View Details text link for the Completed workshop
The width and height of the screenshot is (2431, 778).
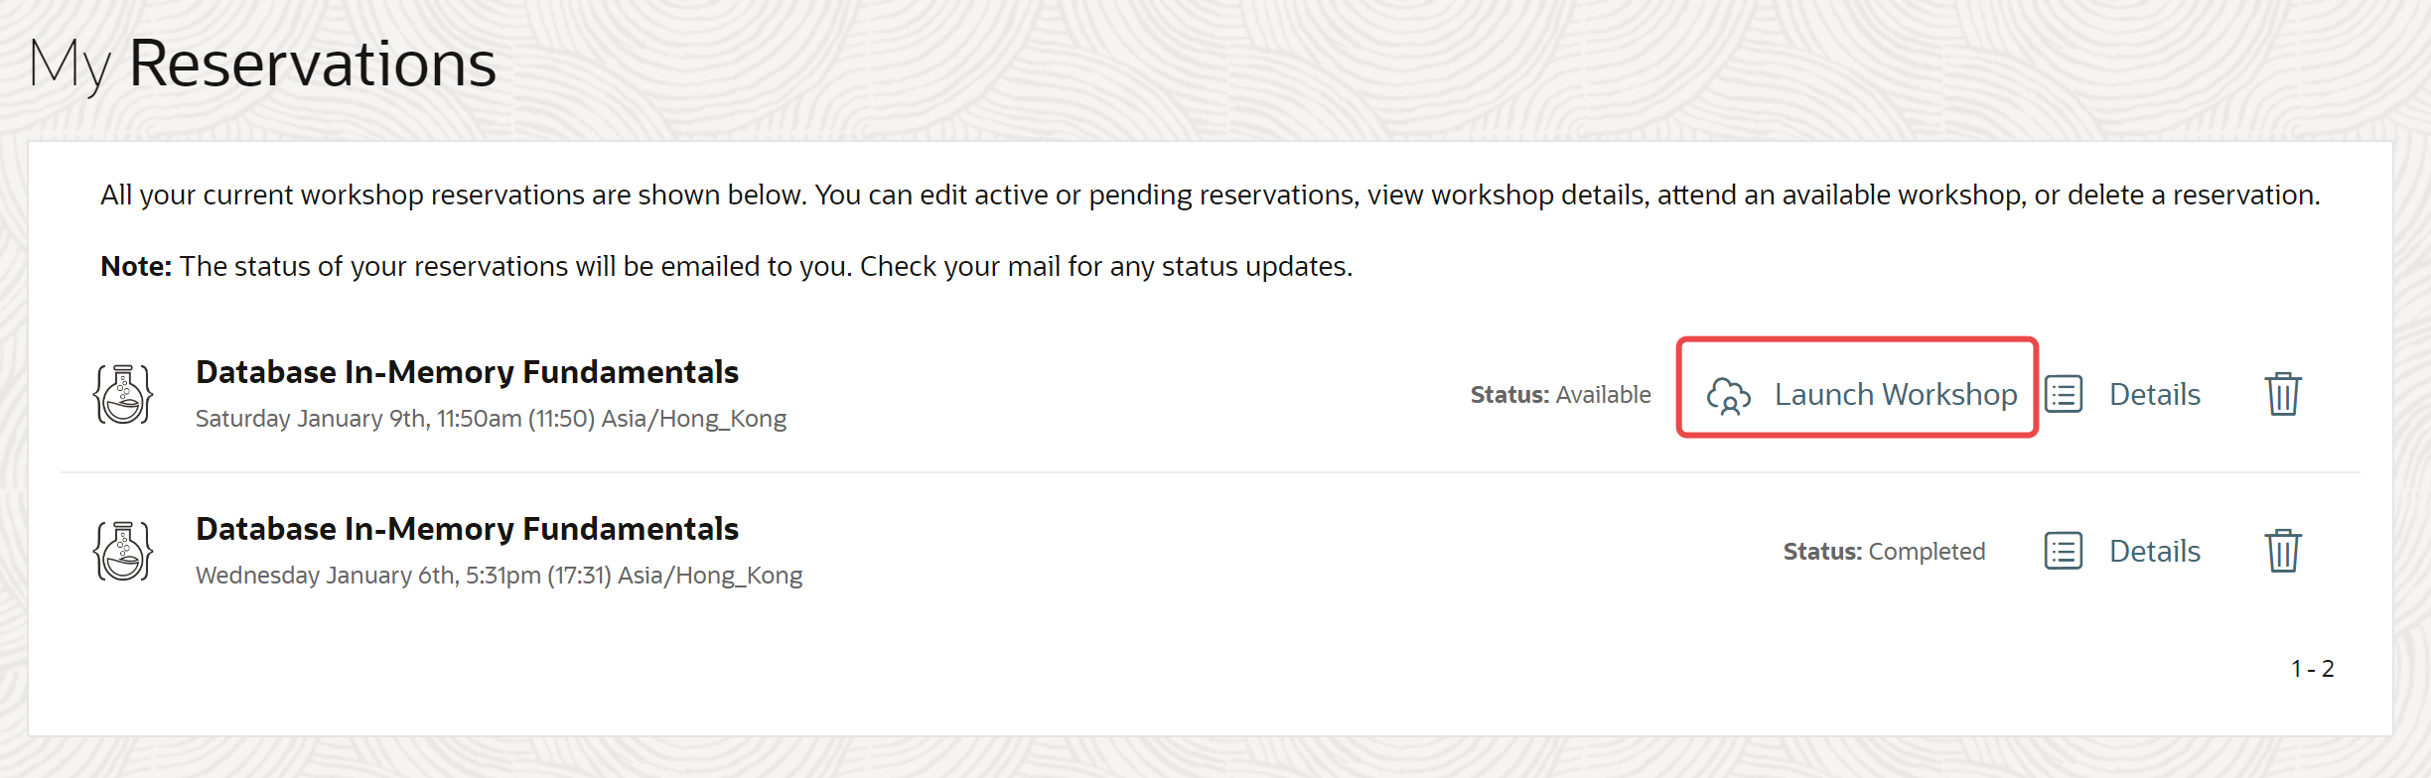point(2155,551)
